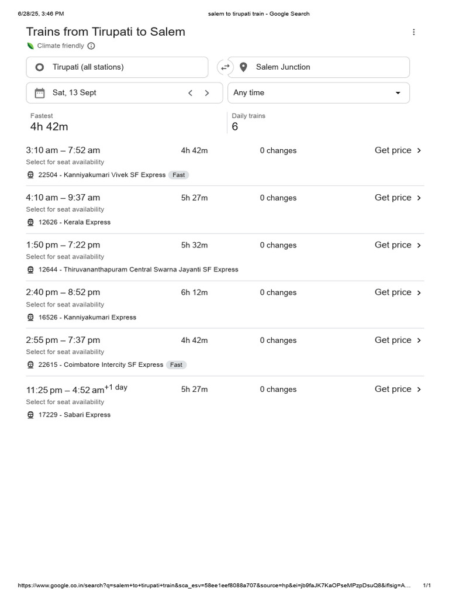Click the calendar icon in date field
This screenshot has height=599, width=449.
pyautogui.click(x=40, y=93)
